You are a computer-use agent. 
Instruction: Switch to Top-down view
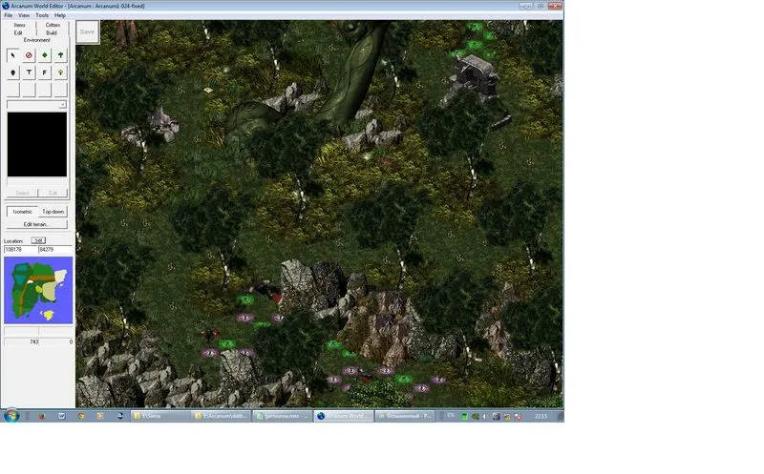tap(53, 212)
